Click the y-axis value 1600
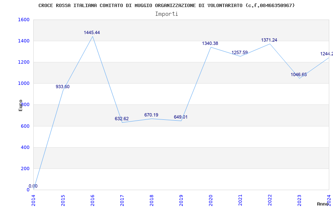Screen dimensions: 333x208 [x=24, y=20]
